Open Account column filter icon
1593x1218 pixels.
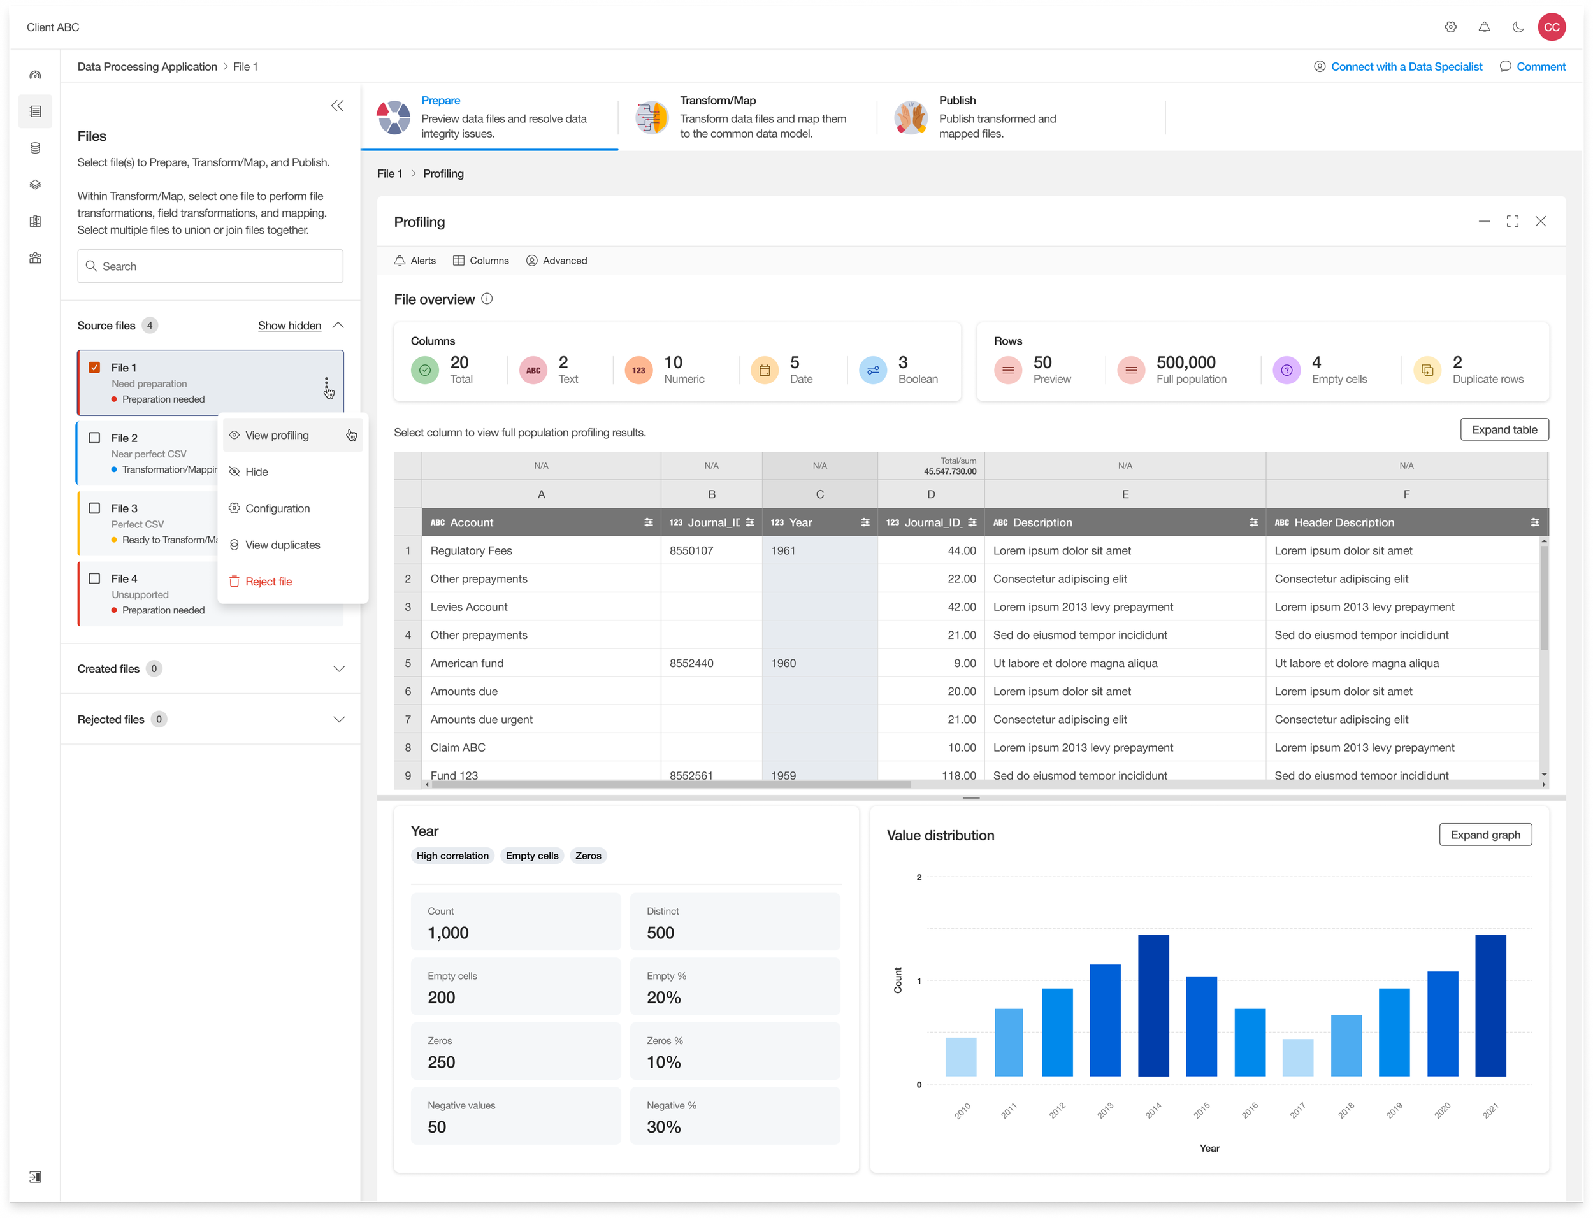[x=648, y=522]
